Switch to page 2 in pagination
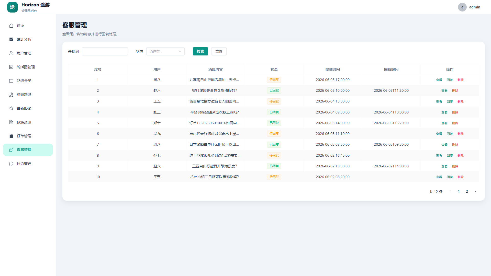 click(x=467, y=191)
